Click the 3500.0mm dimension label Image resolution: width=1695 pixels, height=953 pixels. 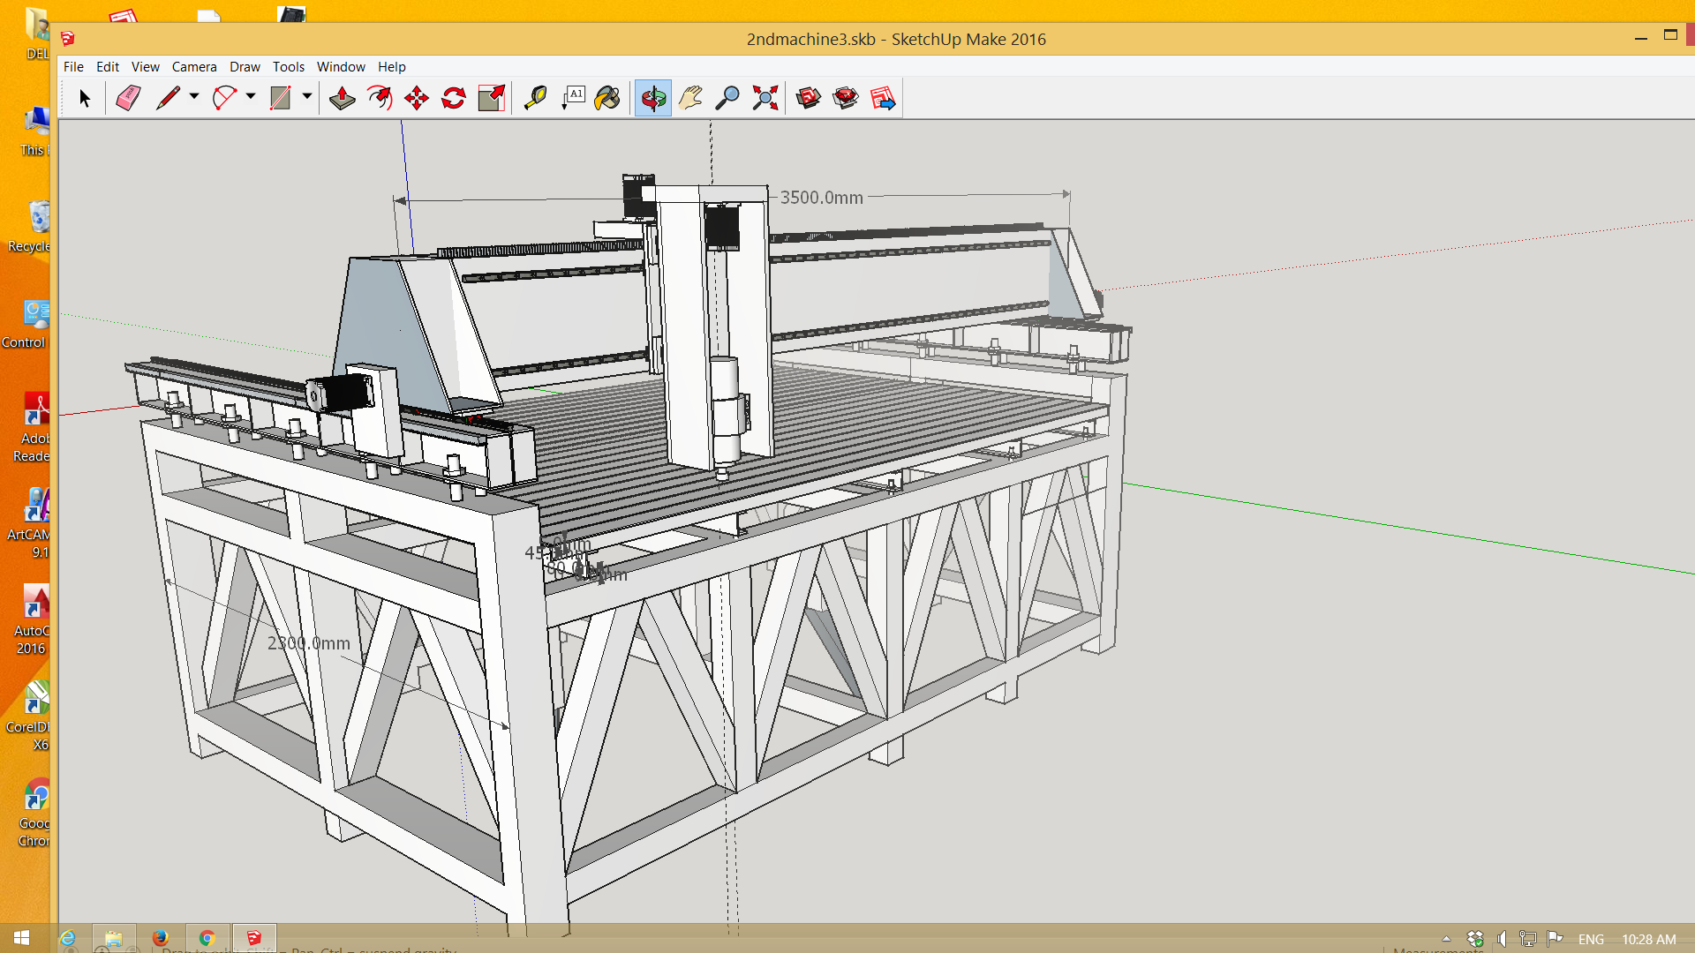click(821, 198)
